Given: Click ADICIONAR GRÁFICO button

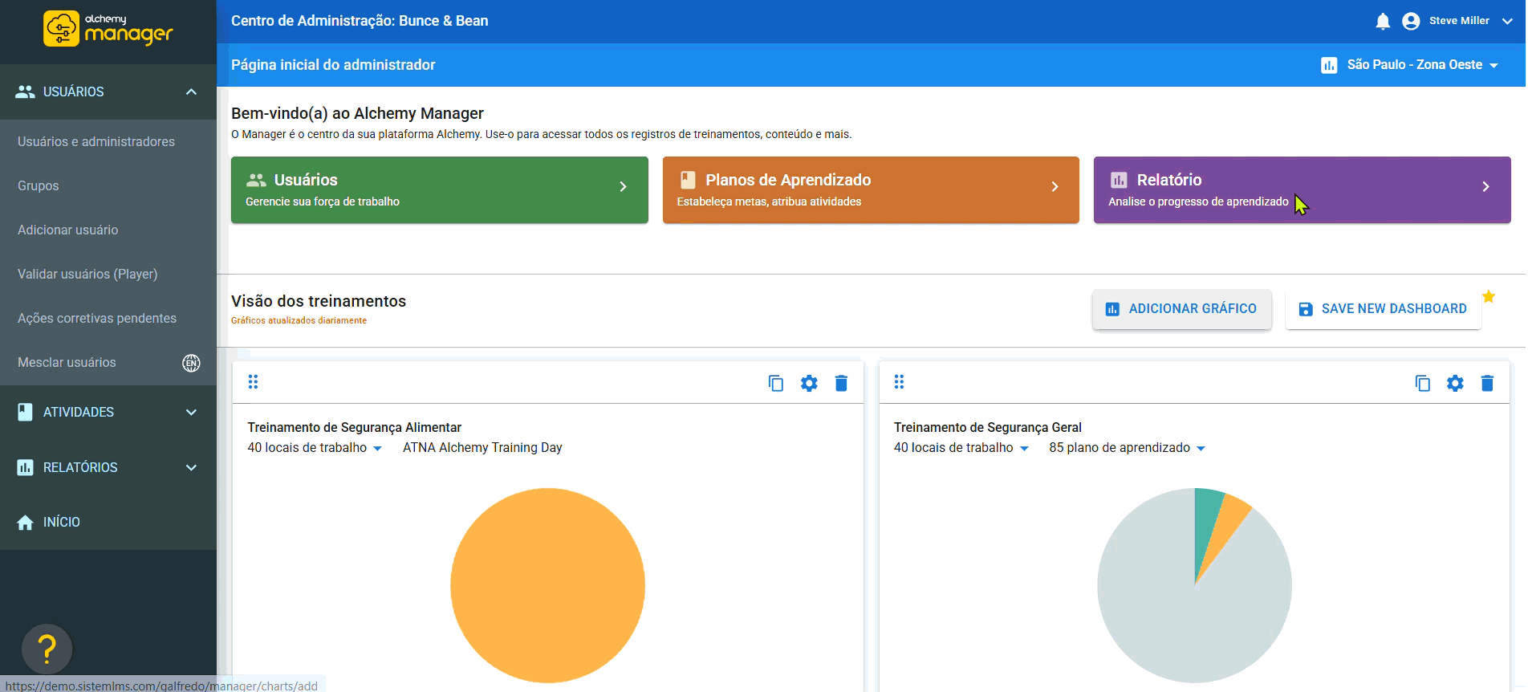Looking at the screenshot, I should point(1181,309).
